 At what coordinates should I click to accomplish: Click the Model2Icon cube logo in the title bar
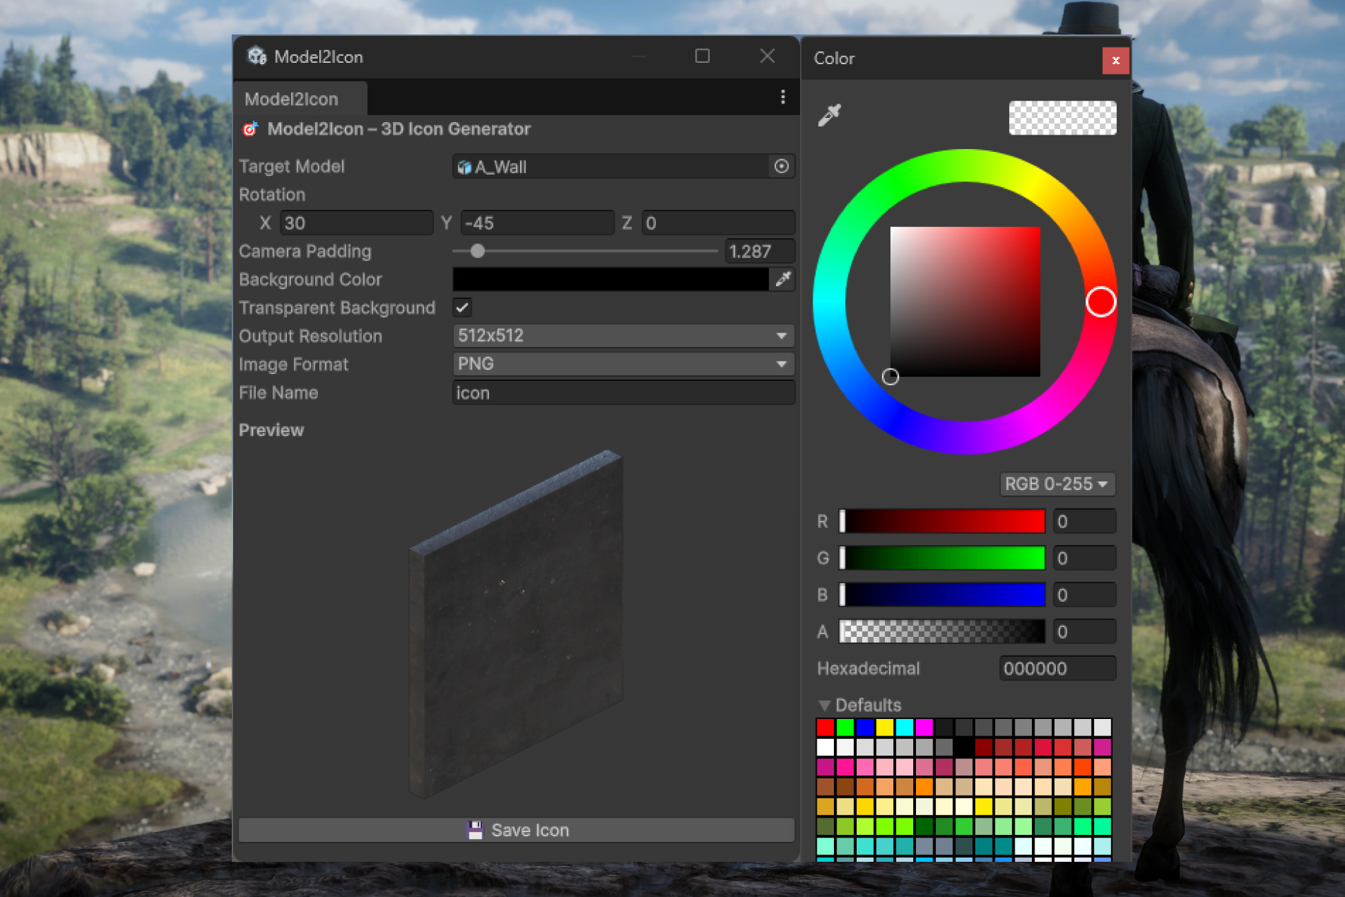257,56
